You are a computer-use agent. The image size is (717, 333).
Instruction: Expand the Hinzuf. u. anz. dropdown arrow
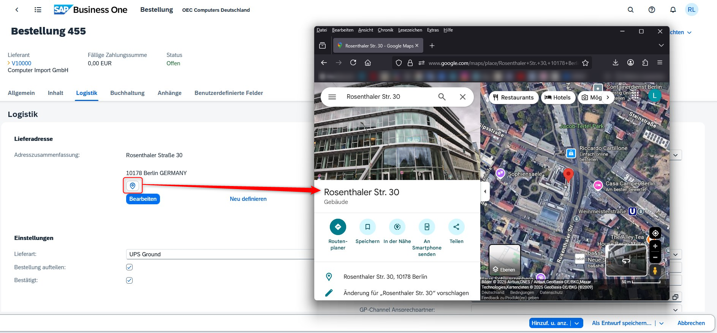[577, 323]
